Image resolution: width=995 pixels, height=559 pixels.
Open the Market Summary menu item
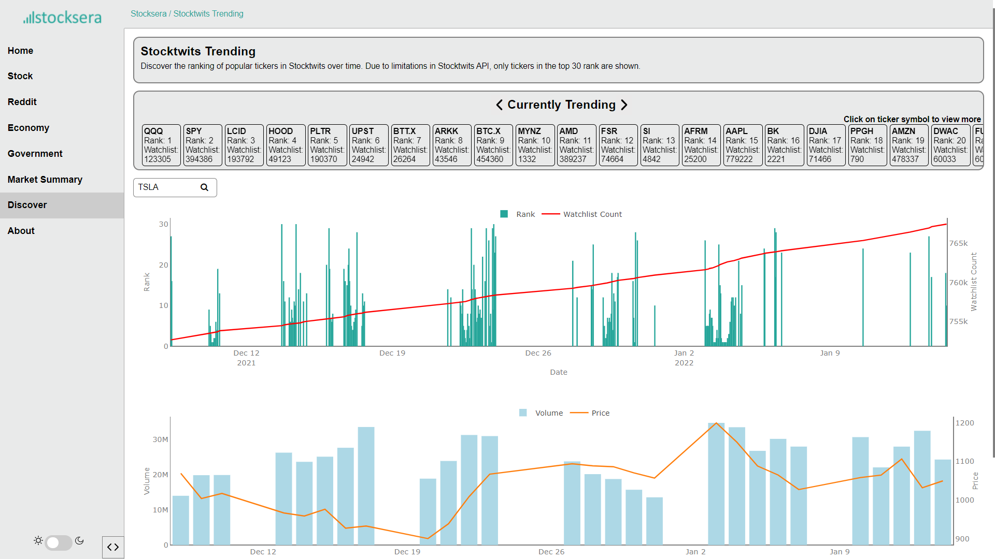click(45, 180)
